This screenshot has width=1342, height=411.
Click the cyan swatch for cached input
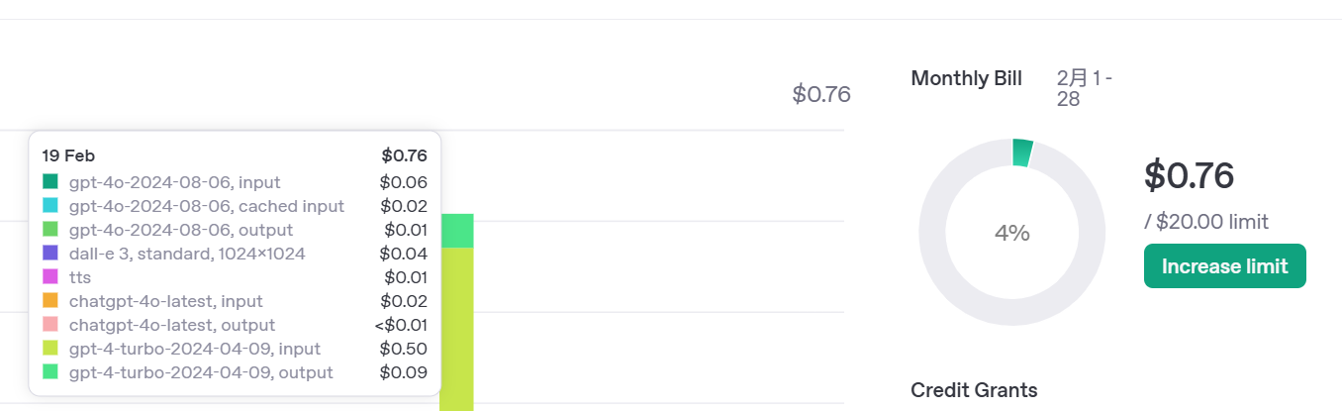tap(50, 206)
